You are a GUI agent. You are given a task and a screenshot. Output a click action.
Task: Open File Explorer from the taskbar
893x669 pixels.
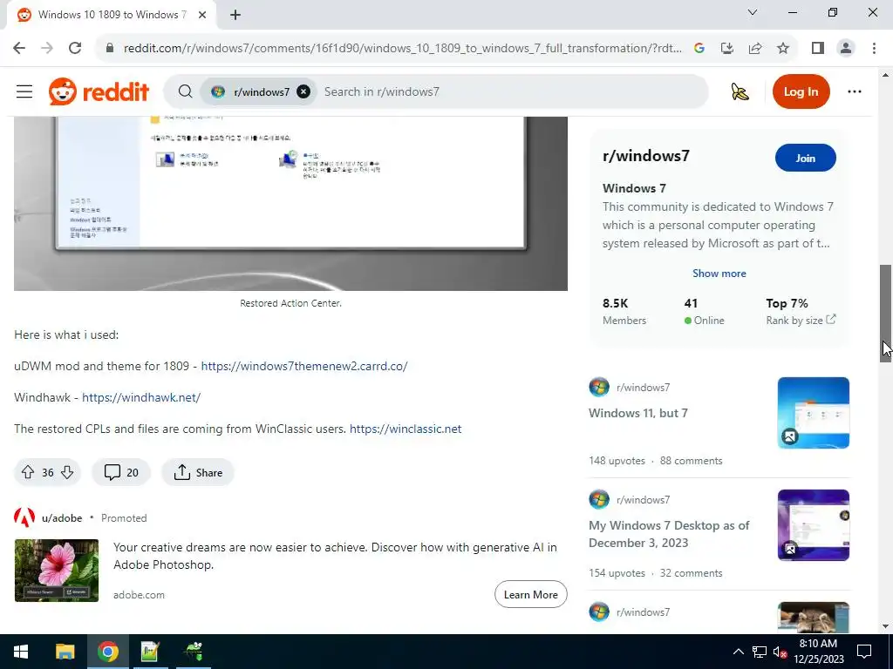coord(65,652)
